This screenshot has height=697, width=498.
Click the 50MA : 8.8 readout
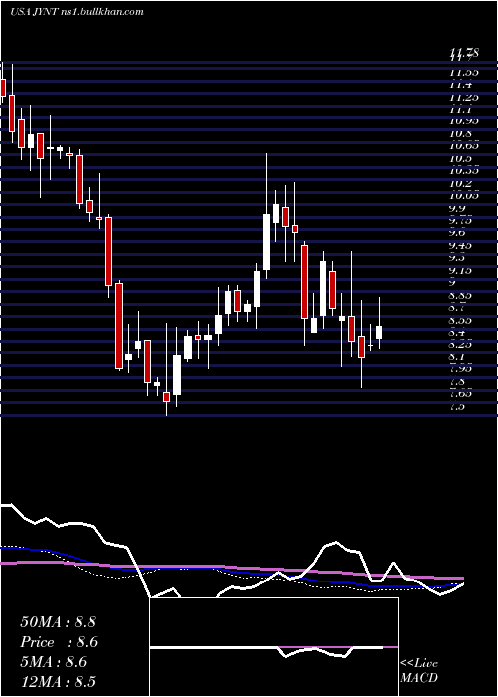[58, 622]
